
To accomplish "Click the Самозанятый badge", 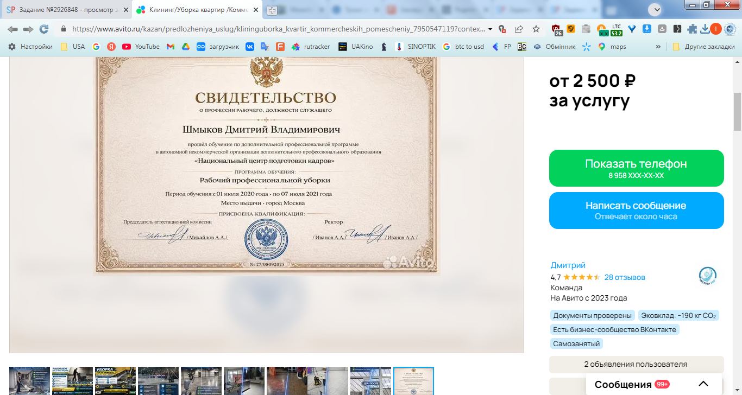I will pyautogui.click(x=577, y=343).
